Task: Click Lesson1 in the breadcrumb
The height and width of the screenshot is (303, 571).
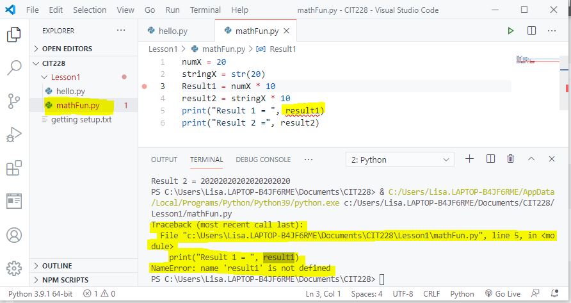Action: point(163,49)
